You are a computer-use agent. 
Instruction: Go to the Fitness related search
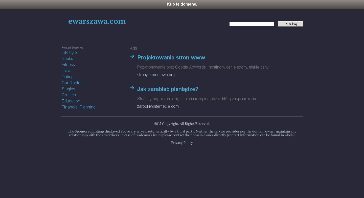click(68, 65)
